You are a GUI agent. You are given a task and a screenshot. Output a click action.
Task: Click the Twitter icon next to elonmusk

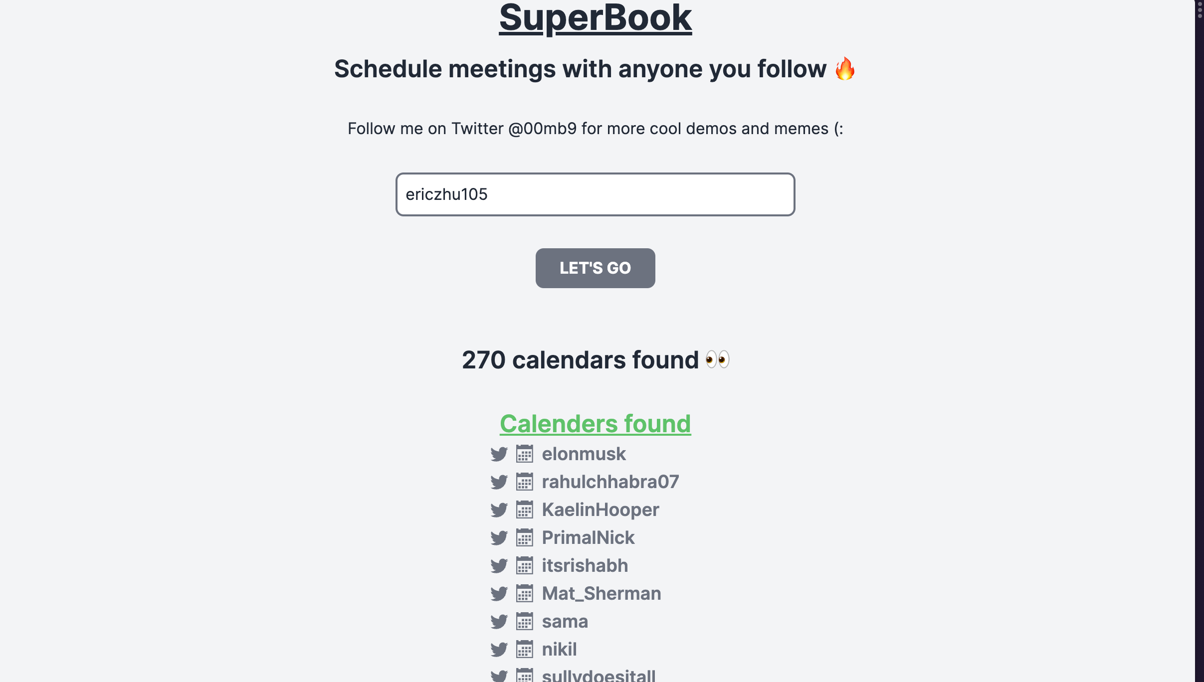point(498,454)
